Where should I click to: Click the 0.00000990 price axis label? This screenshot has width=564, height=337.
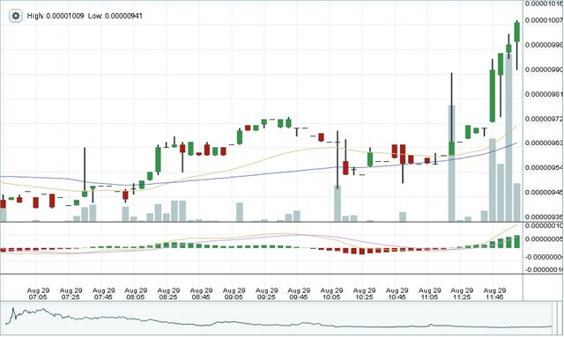click(x=545, y=70)
